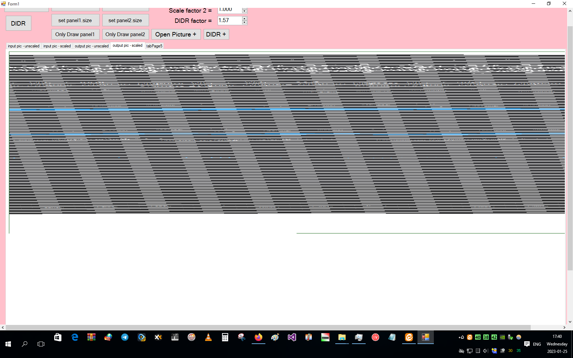Open Telegram from the taskbar

click(x=125, y=337)
